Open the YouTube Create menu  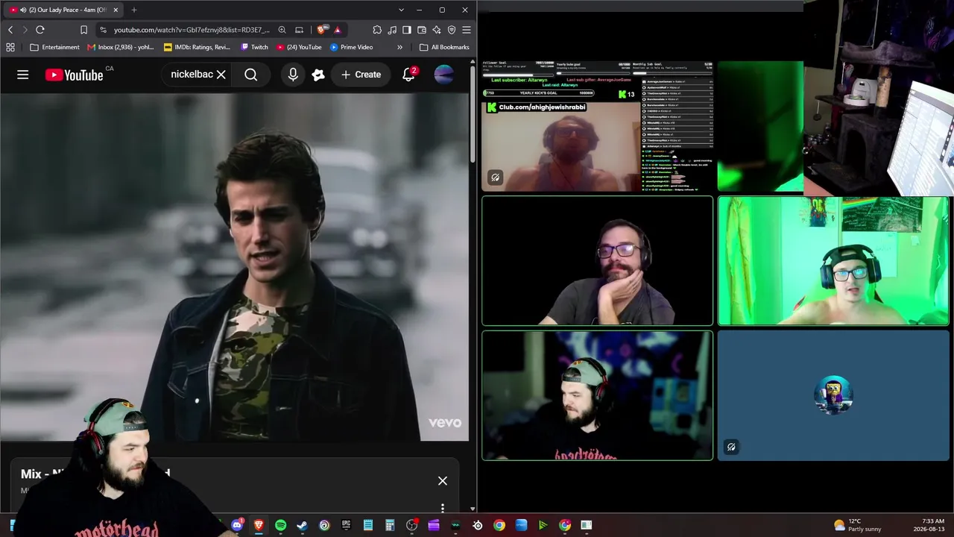pos(361,75)
